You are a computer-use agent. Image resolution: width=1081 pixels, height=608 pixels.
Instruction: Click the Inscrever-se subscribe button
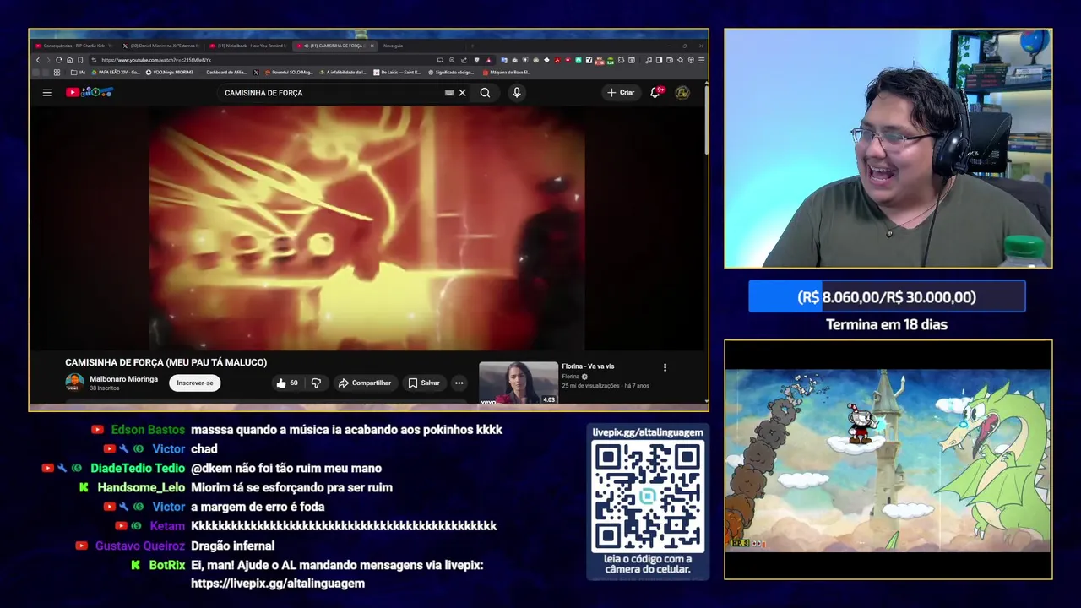tap(195, 383)
